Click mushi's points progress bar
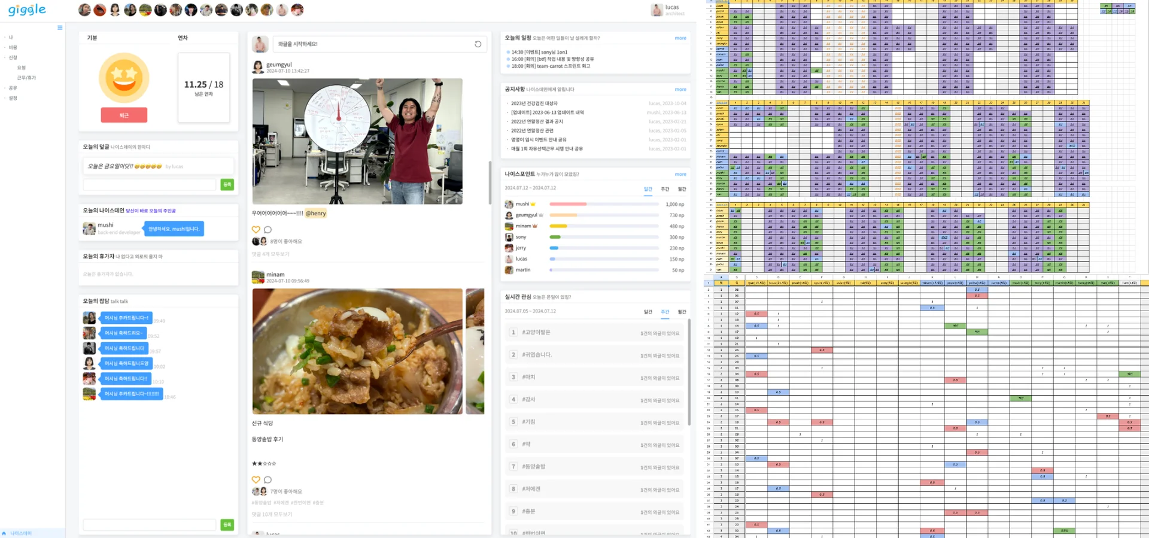The width and height of the screenshot is (1149, 538). (604, 204)
